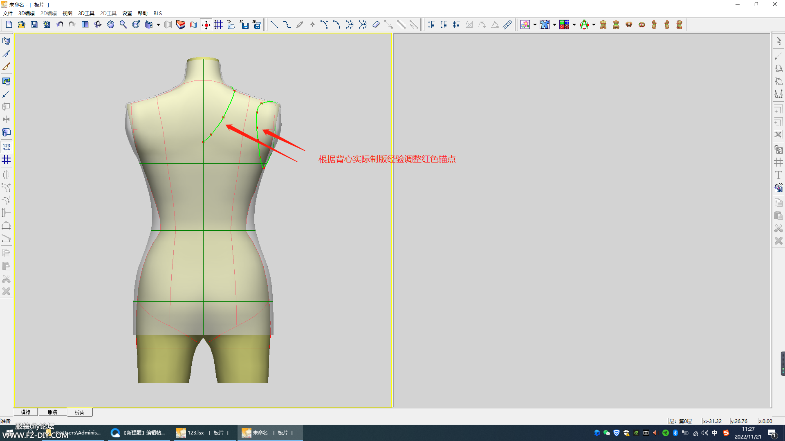
Task: Select the right panel grid hash tool
Action: pyautogui.click(x=778, y=163)
